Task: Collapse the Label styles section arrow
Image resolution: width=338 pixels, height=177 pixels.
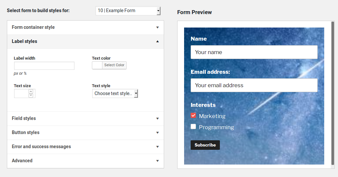Action: pyautogui.click(x=158, y=42)
